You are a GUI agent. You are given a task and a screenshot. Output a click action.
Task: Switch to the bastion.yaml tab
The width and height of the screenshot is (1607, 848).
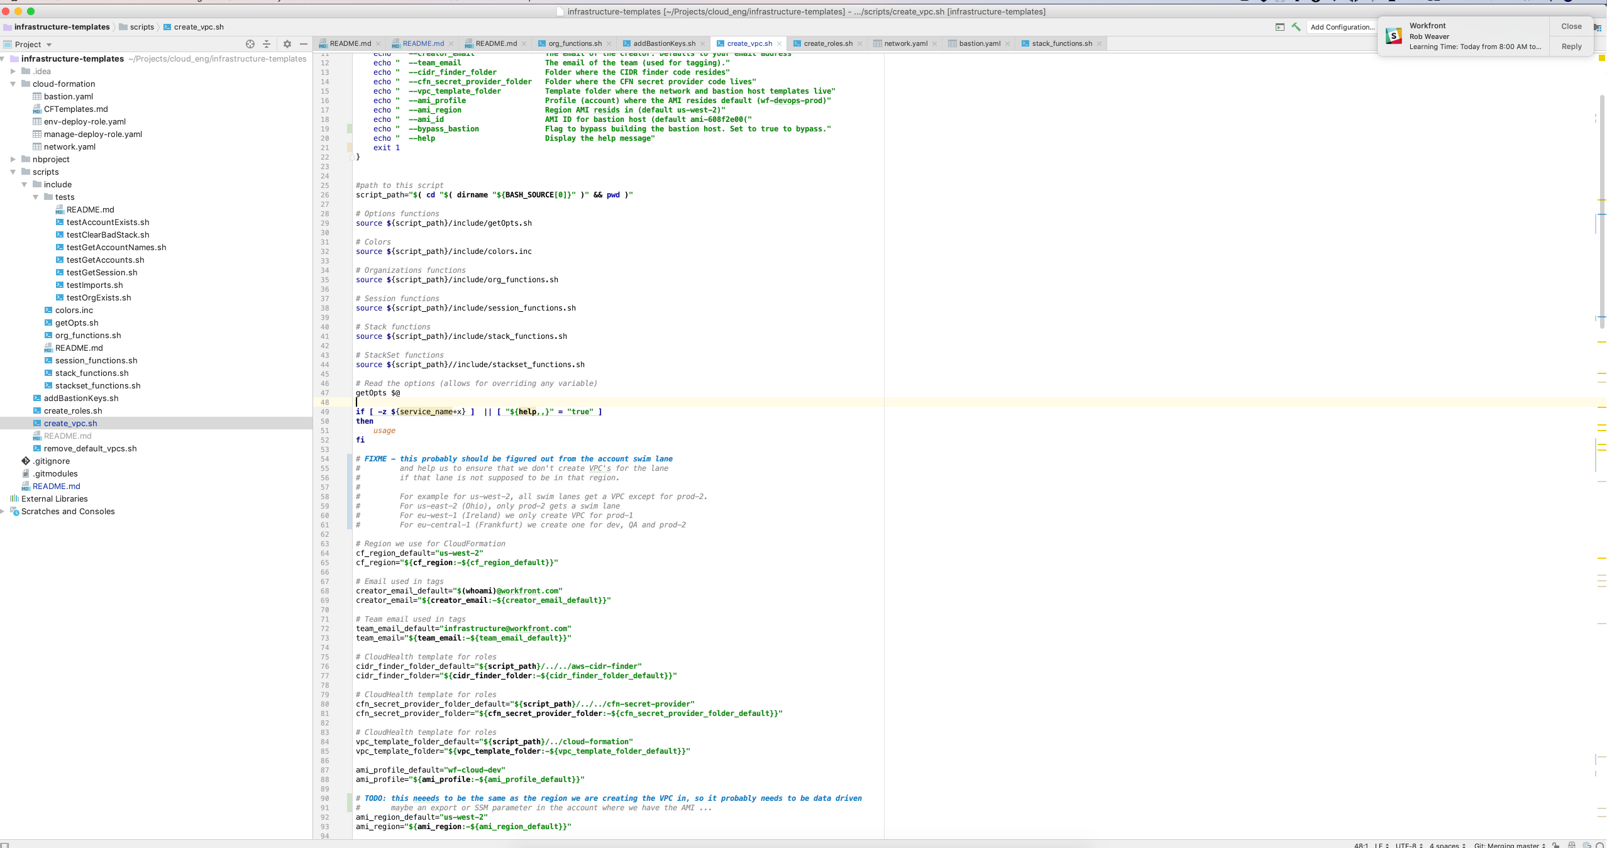click(980, 43)
